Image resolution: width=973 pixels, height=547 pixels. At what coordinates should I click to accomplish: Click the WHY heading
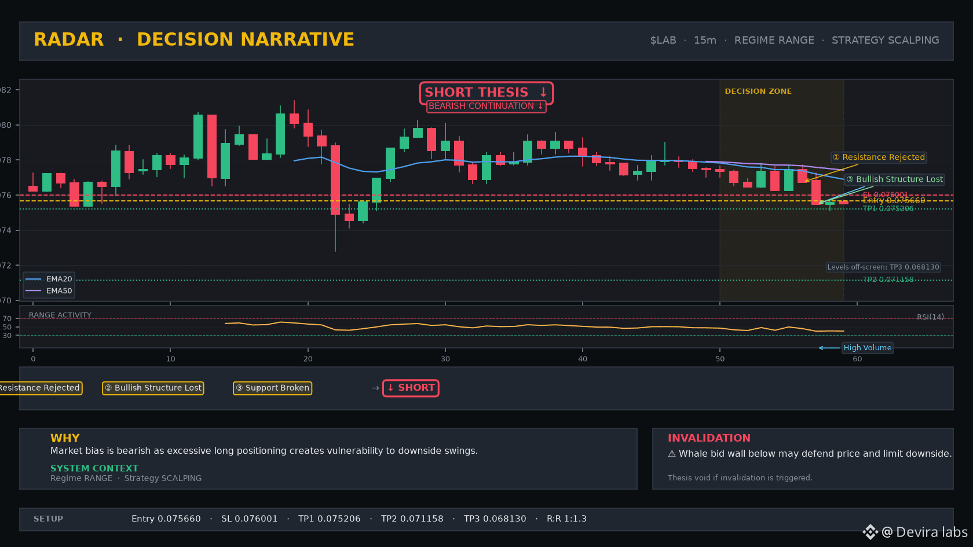(x=65, y=438)
